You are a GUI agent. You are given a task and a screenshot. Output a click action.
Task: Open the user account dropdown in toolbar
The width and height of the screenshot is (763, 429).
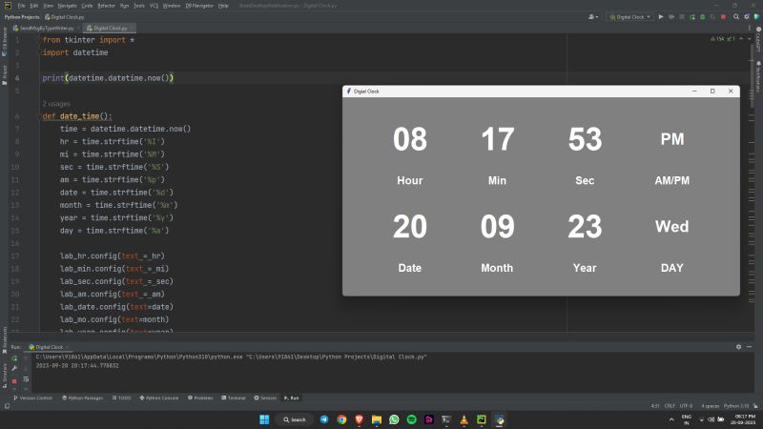[592, 17]
